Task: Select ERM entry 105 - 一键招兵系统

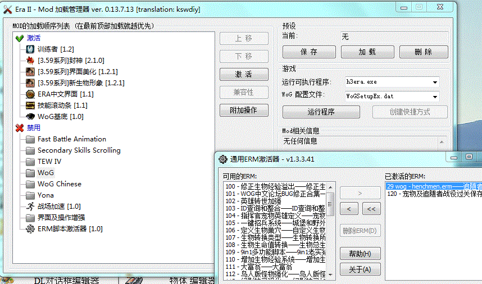Action: pyautogui.click(x=275, y=223)
